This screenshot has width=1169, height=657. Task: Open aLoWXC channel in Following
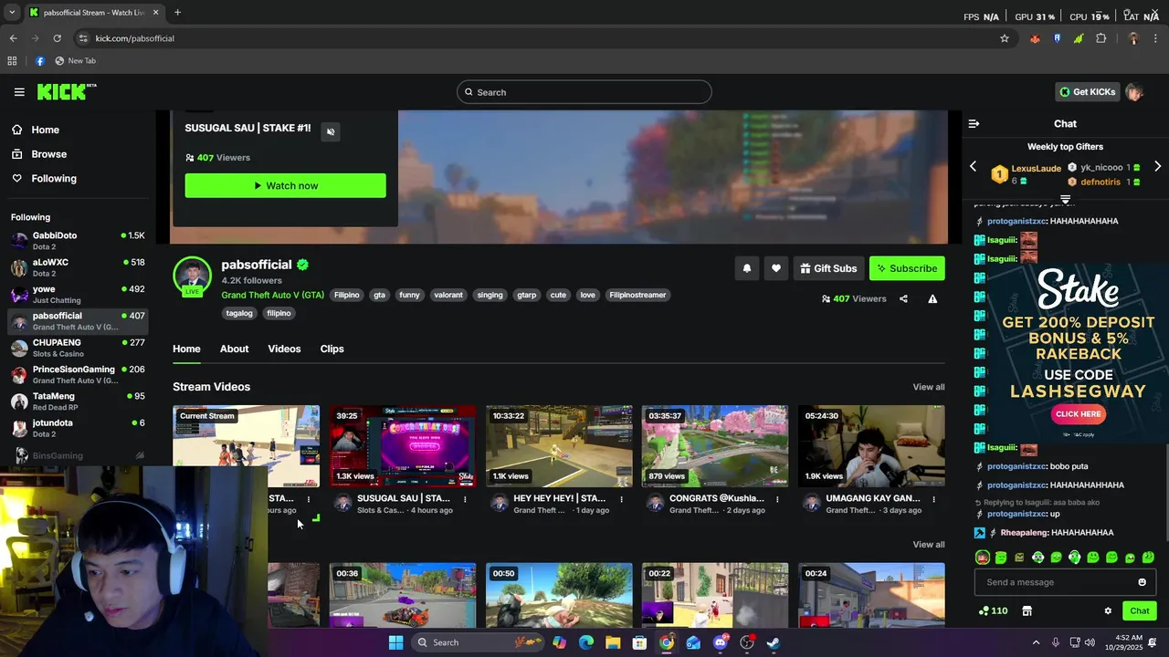[x=78, y=267]
